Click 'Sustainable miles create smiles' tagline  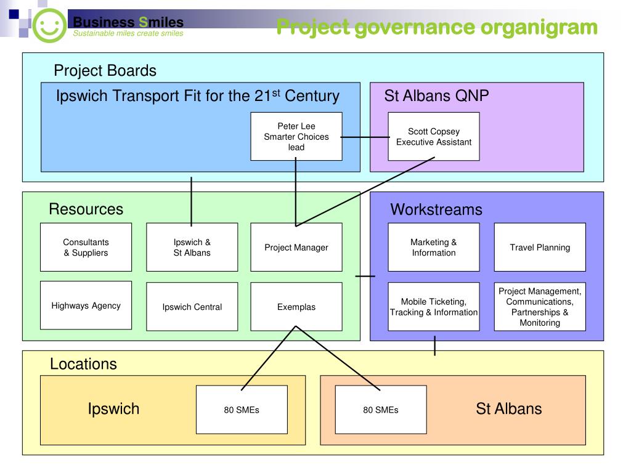point(128,33)
